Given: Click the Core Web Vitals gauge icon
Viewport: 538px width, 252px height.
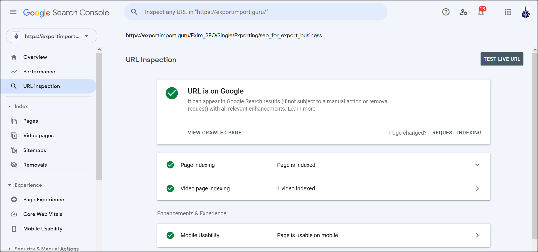Looking at the screenshot, I should [14, 214].
